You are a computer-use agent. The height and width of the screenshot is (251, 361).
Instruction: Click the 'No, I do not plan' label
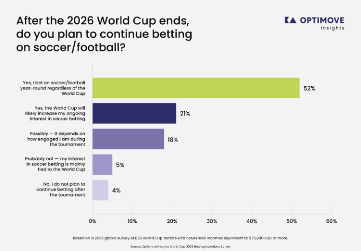point(61,190)
